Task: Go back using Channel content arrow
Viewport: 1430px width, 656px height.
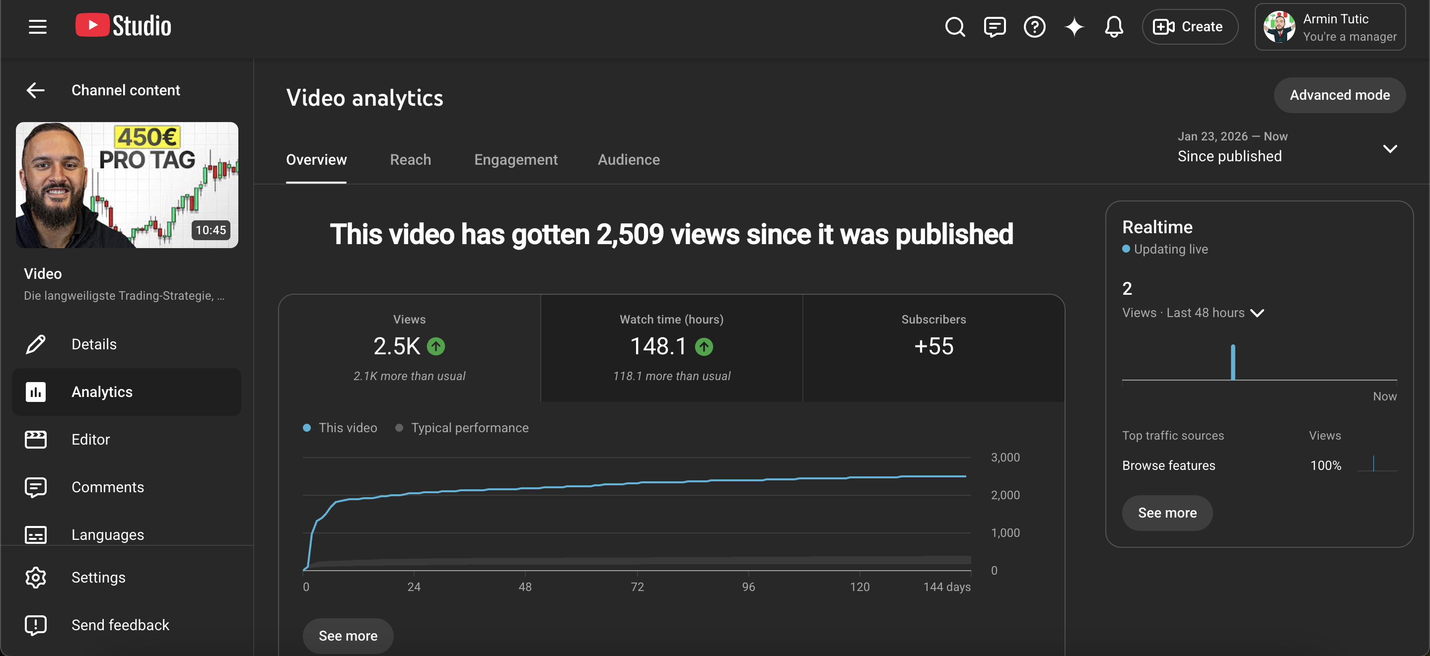Action: click(36, 90)
